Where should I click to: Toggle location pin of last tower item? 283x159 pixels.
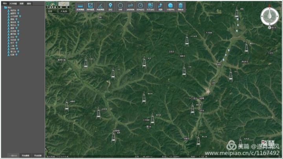(17, 54)
